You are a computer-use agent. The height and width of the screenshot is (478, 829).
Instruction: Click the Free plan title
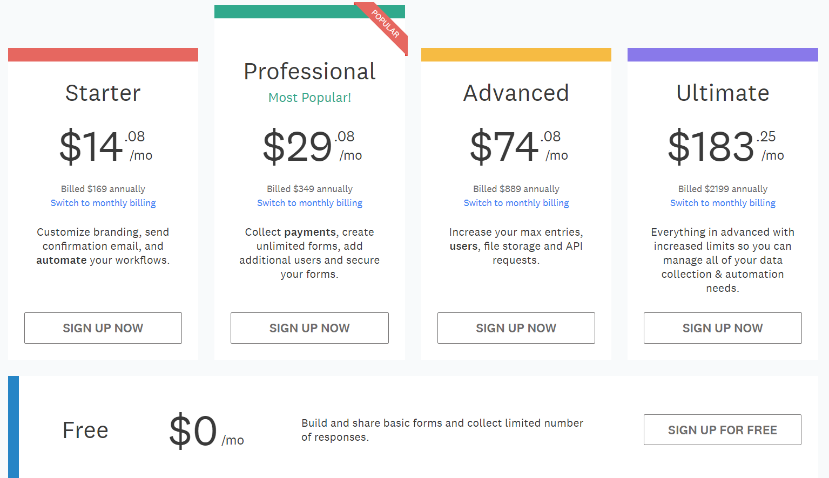tap(85, 431)
